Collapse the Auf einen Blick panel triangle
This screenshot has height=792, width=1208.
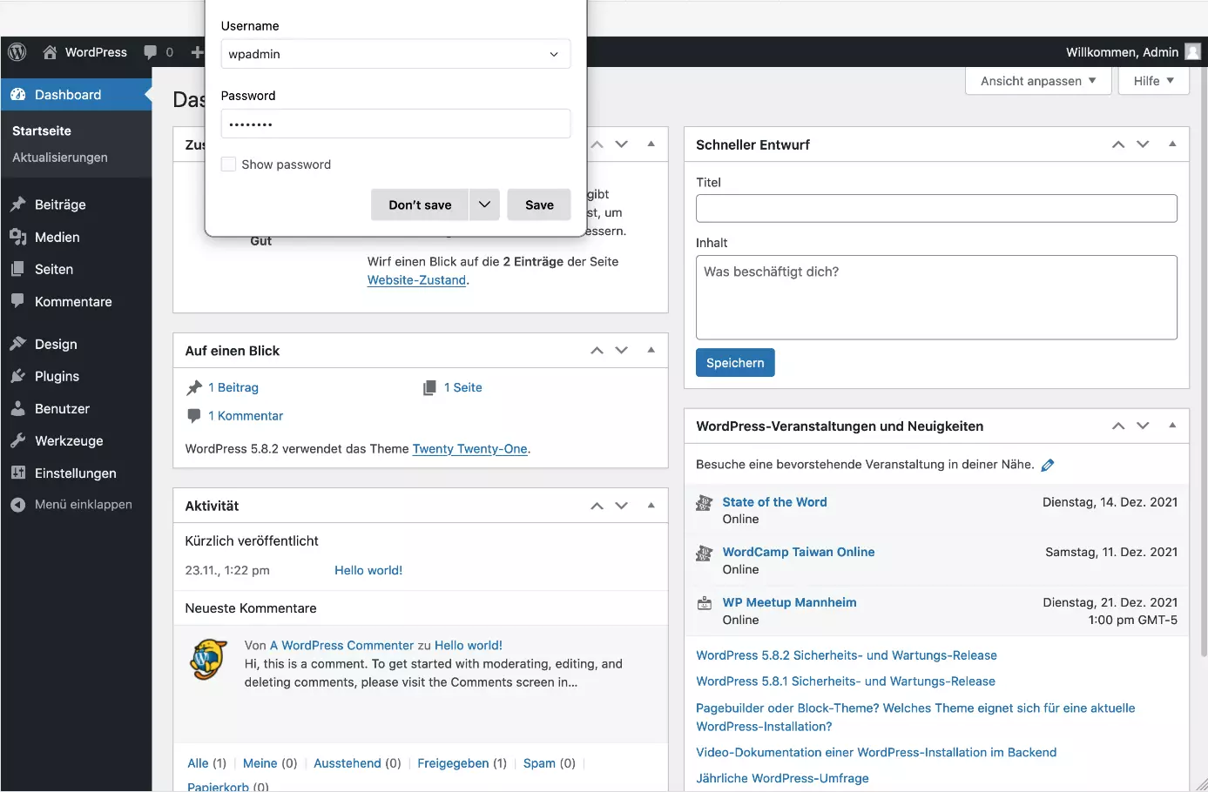coord(651,350)
